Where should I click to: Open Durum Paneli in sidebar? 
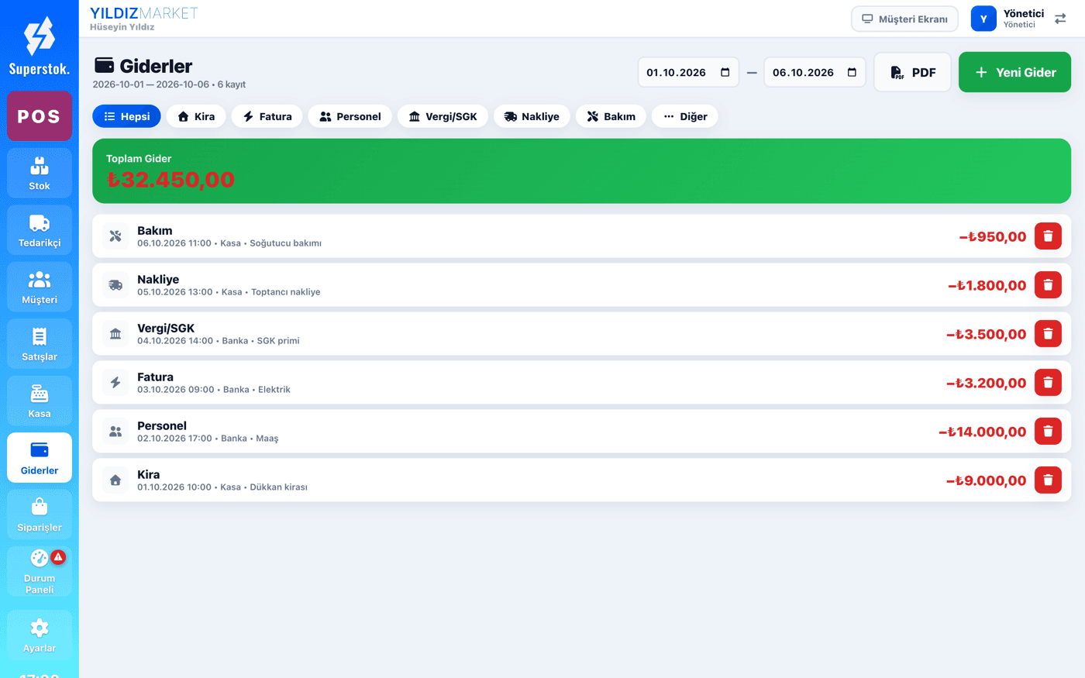[40, 572]
